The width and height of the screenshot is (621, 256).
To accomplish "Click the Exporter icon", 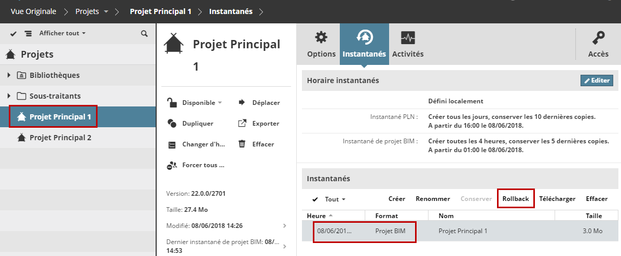I will 242,124.
